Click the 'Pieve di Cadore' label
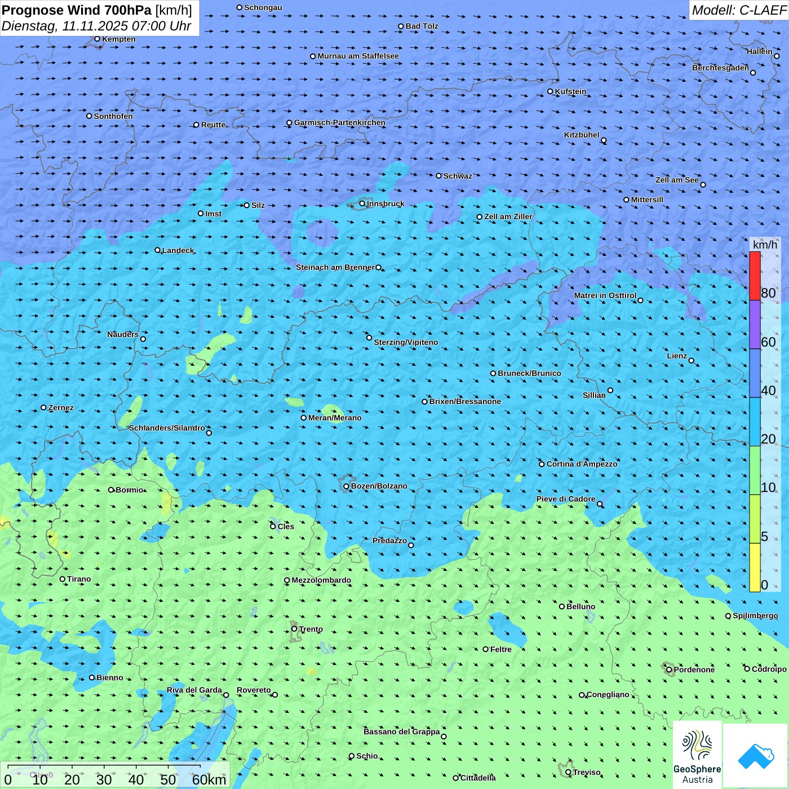 coord(566,499)
